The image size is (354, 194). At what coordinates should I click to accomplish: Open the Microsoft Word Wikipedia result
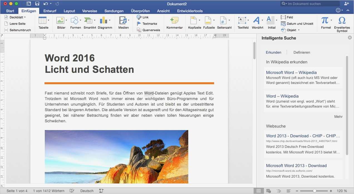tap(291, 72)
